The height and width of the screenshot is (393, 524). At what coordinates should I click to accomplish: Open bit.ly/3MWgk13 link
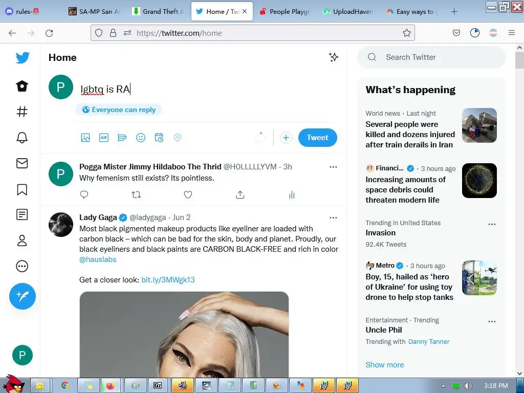(x=168, y=280)
